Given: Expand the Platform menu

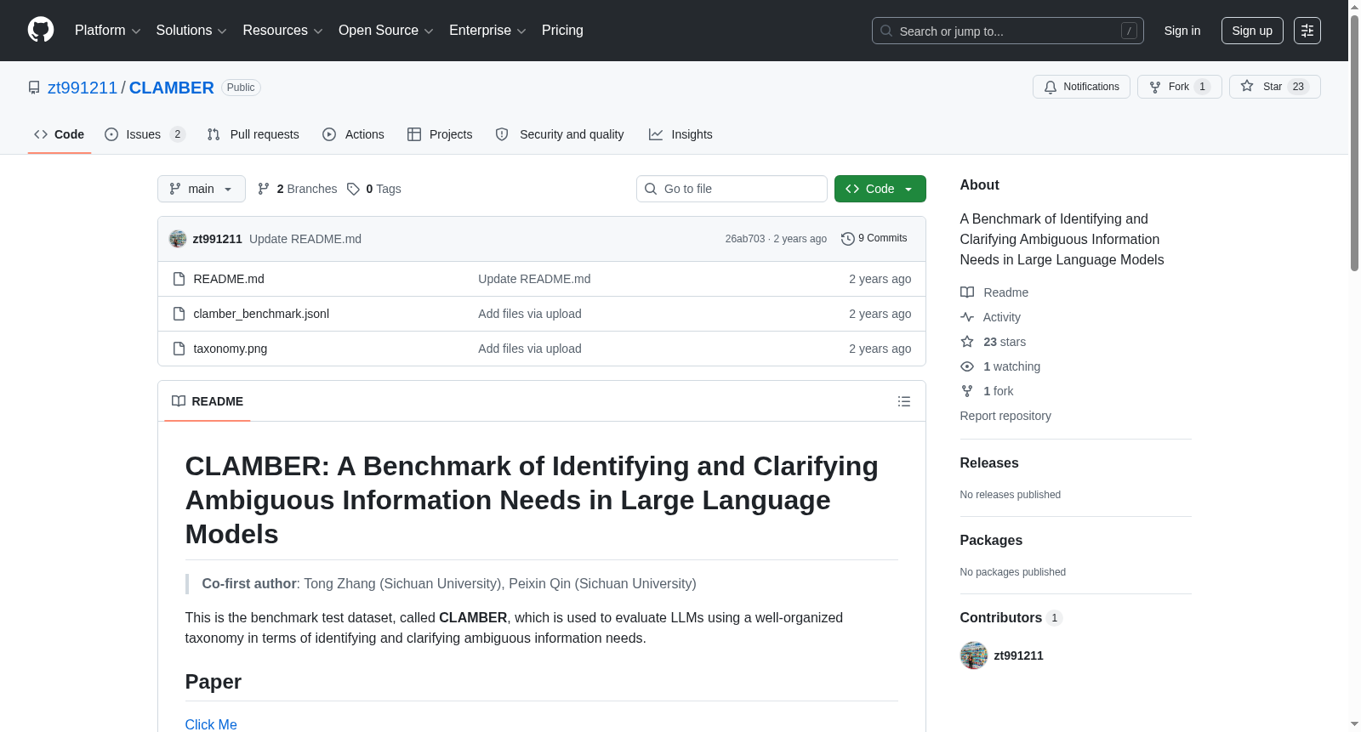Looking at the screenshot, I should tap(107, 31).
